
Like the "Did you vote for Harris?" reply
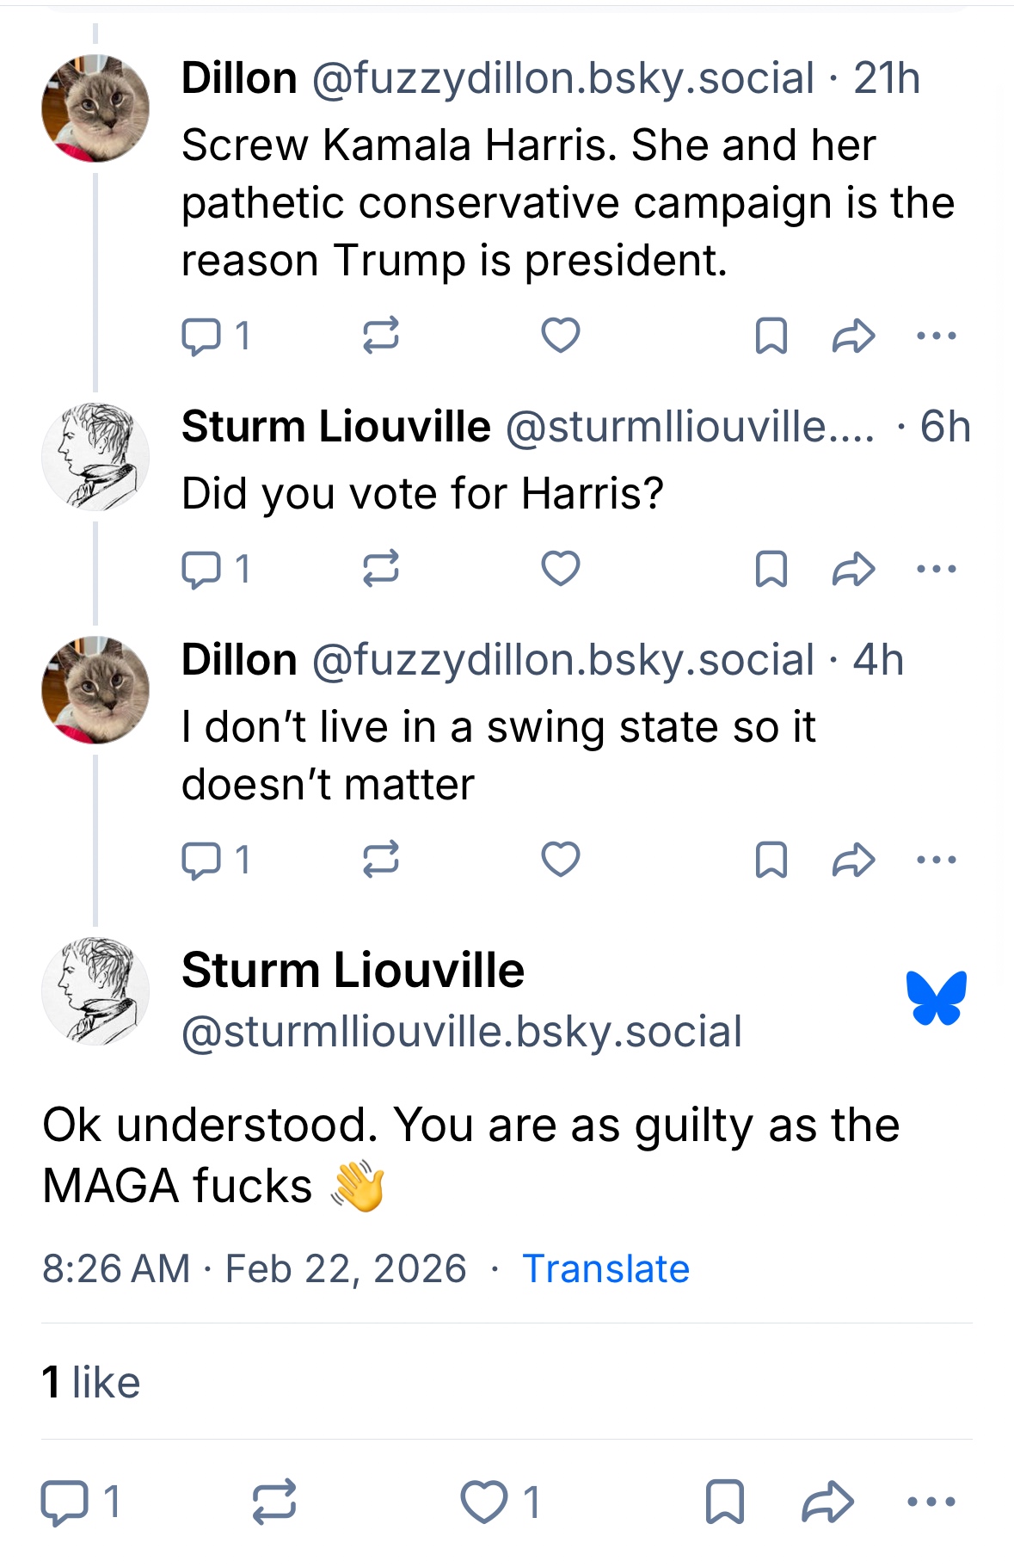pyautogui.click(x=561, y=569)
